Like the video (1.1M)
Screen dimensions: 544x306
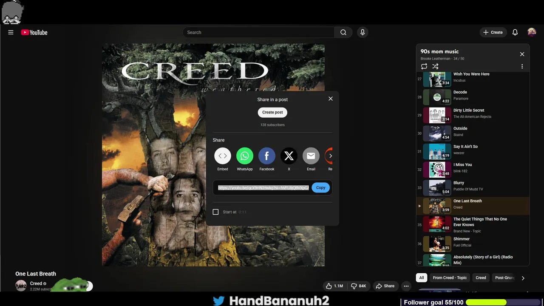335,286
